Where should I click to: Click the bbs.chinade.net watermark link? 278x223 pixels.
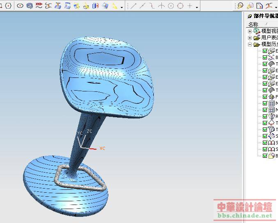coord(244,216)
